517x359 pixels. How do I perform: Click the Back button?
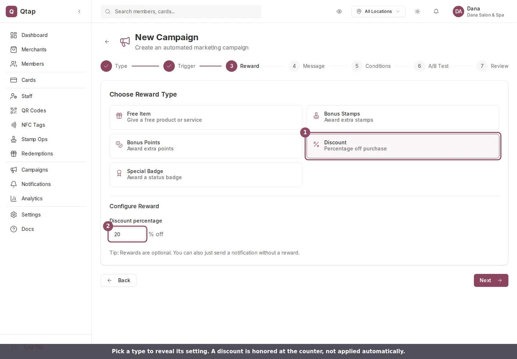click(118, 280)
